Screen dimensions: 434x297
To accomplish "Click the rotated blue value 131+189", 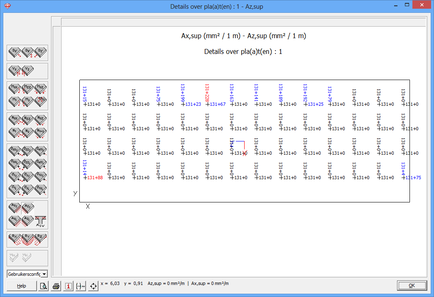I will pos(280,93).
